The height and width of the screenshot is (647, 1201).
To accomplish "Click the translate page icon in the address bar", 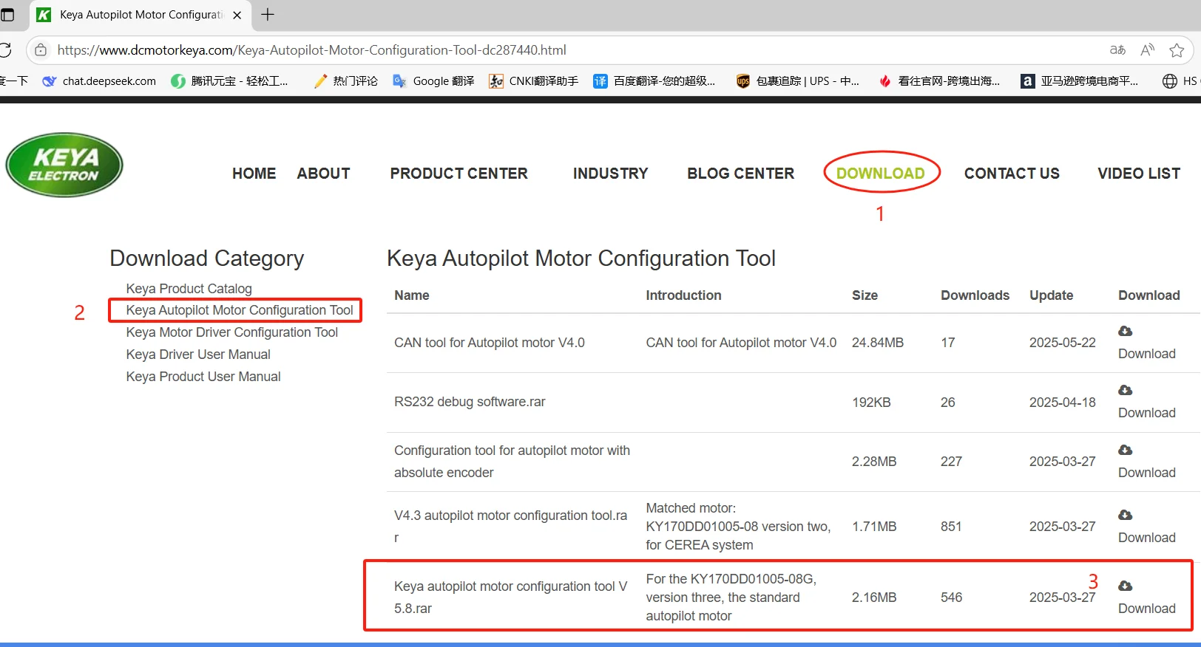I will point(1117,50).
